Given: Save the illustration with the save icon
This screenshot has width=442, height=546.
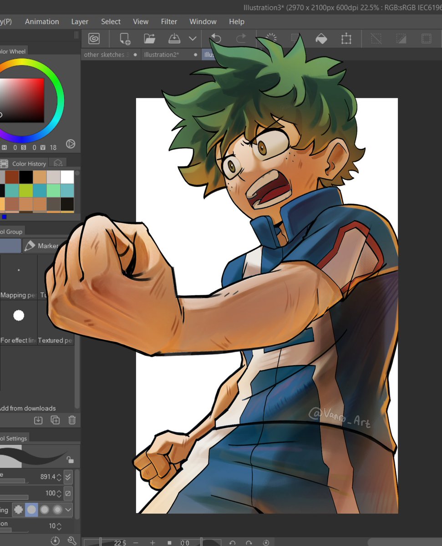Looking at the screenshot, I should pos(174,39).
